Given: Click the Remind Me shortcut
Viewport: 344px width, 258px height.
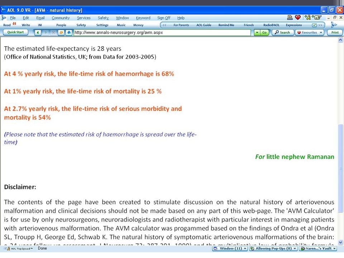Looking at the screenshot, I should 226,25.
